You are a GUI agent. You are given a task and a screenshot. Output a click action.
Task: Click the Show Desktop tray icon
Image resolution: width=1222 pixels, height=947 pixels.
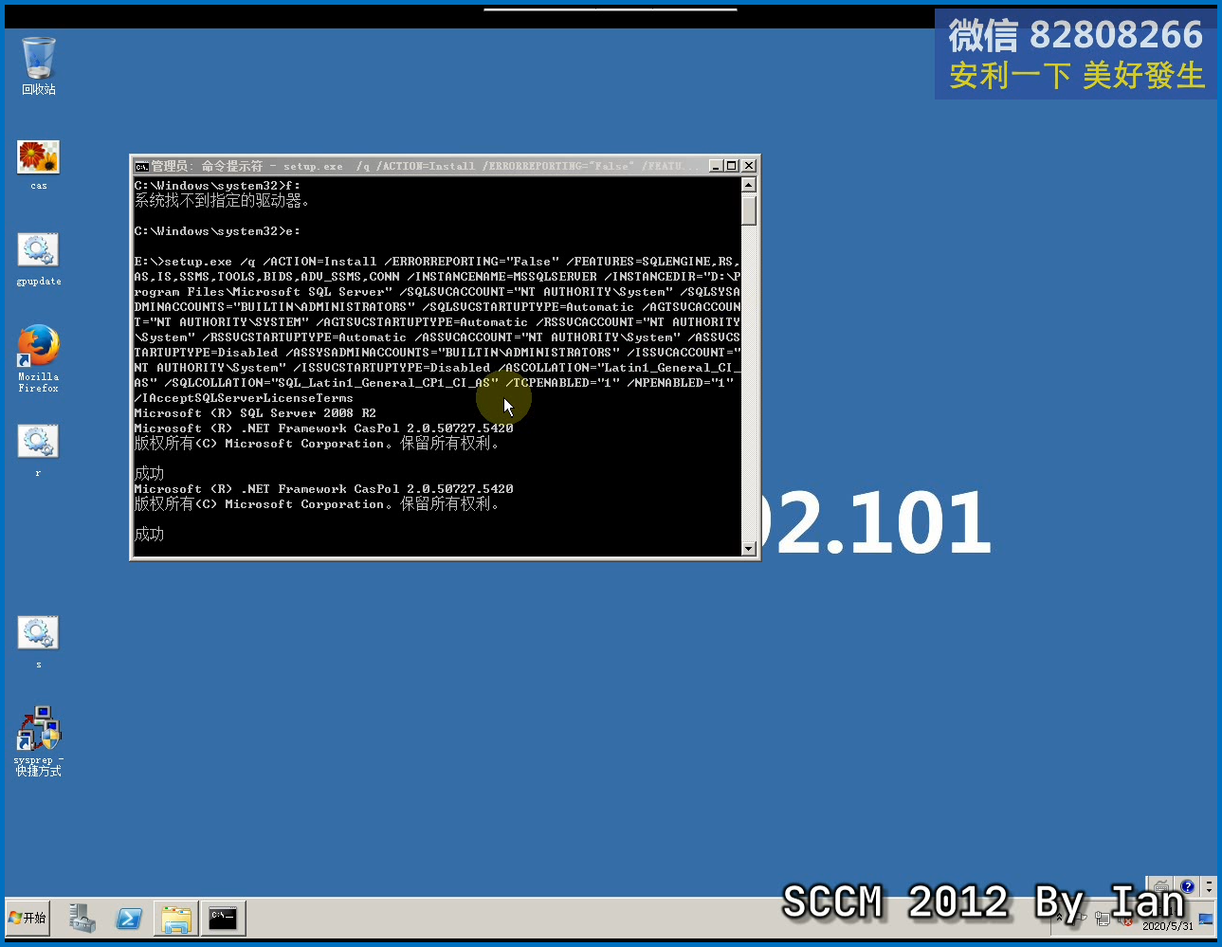tap(1205, 918)
